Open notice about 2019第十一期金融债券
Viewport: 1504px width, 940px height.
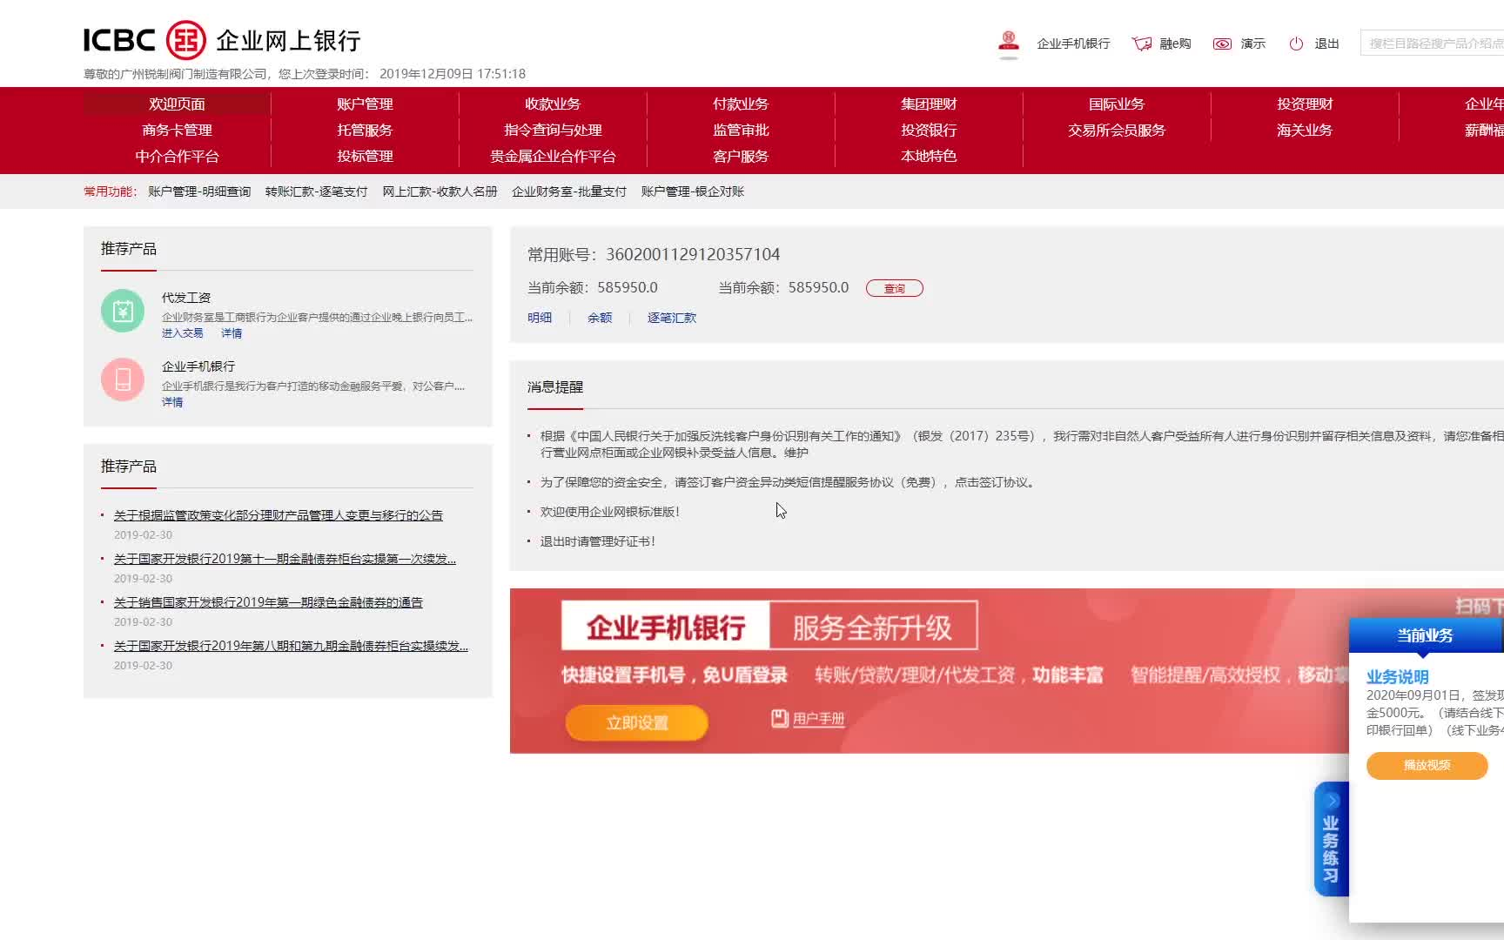(285, 559)
